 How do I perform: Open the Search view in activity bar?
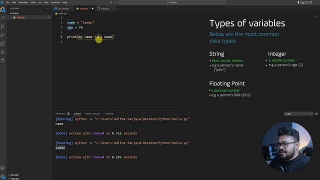click(x=2, y=18)
